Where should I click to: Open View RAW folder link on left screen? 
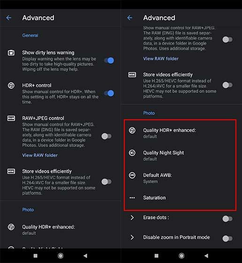pos(40,155)
